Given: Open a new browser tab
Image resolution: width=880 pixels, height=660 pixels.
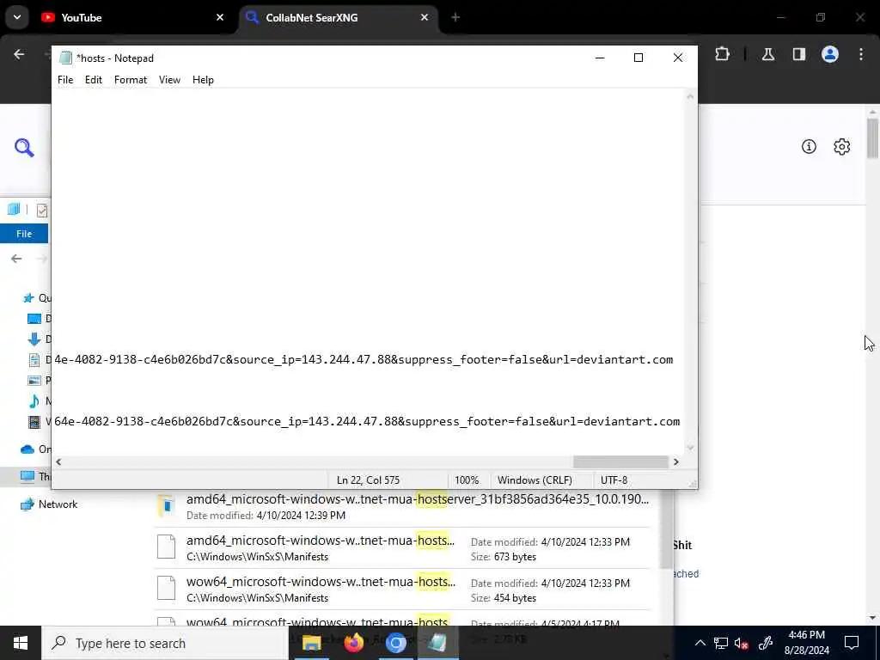Looking at the screenshot, I should [455, 17].
